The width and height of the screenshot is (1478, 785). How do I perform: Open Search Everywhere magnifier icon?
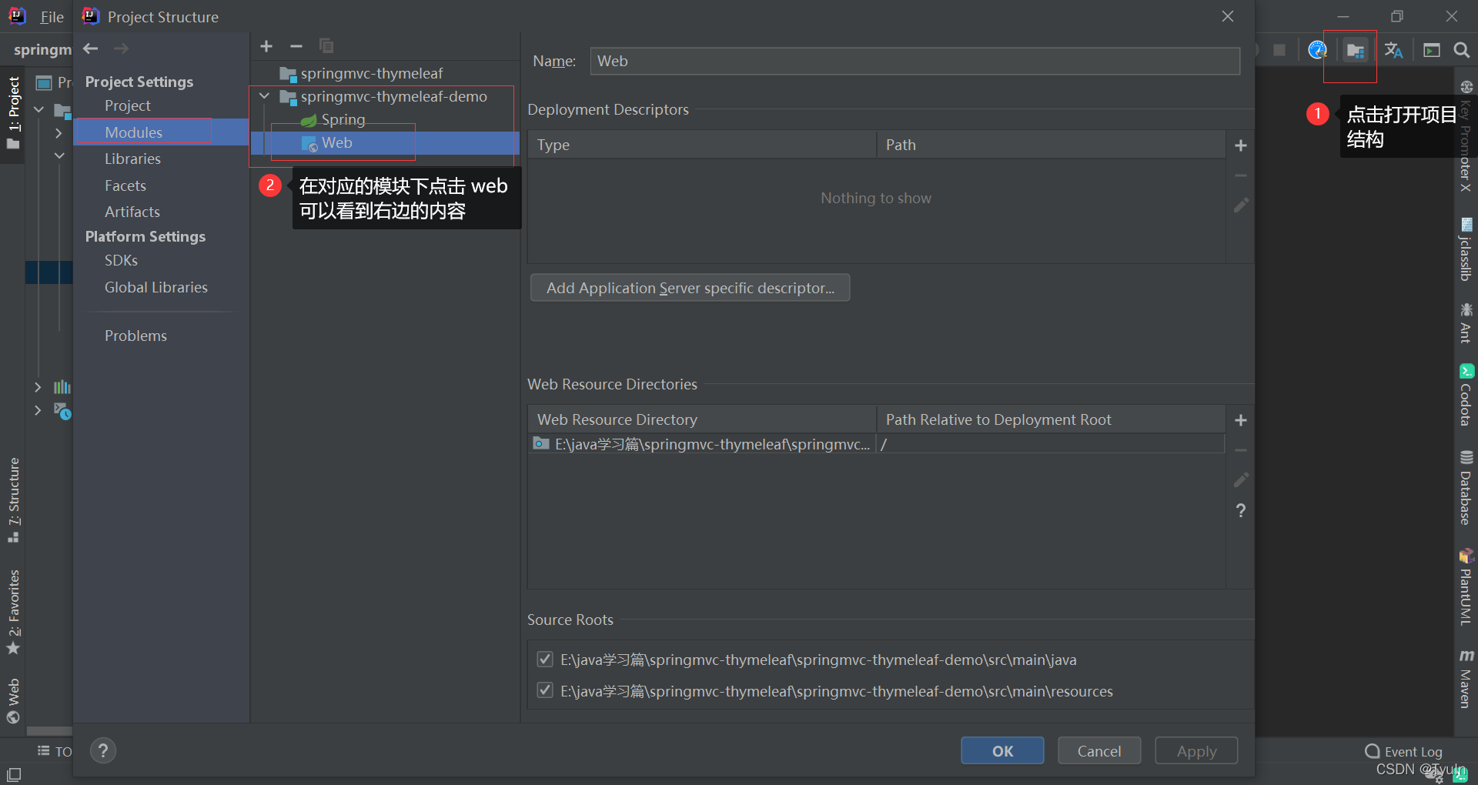pos(1461,51)
